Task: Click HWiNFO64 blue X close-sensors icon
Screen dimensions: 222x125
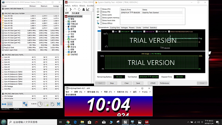Action: [x=59, y=104]
